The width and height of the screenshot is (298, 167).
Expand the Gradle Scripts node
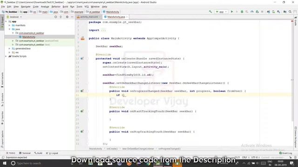click(6, 56)
